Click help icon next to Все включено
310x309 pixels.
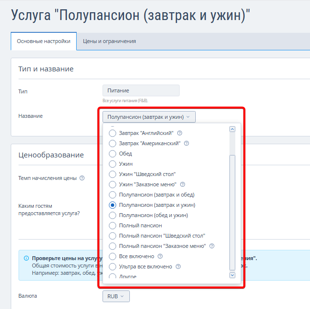click(160, 256)
